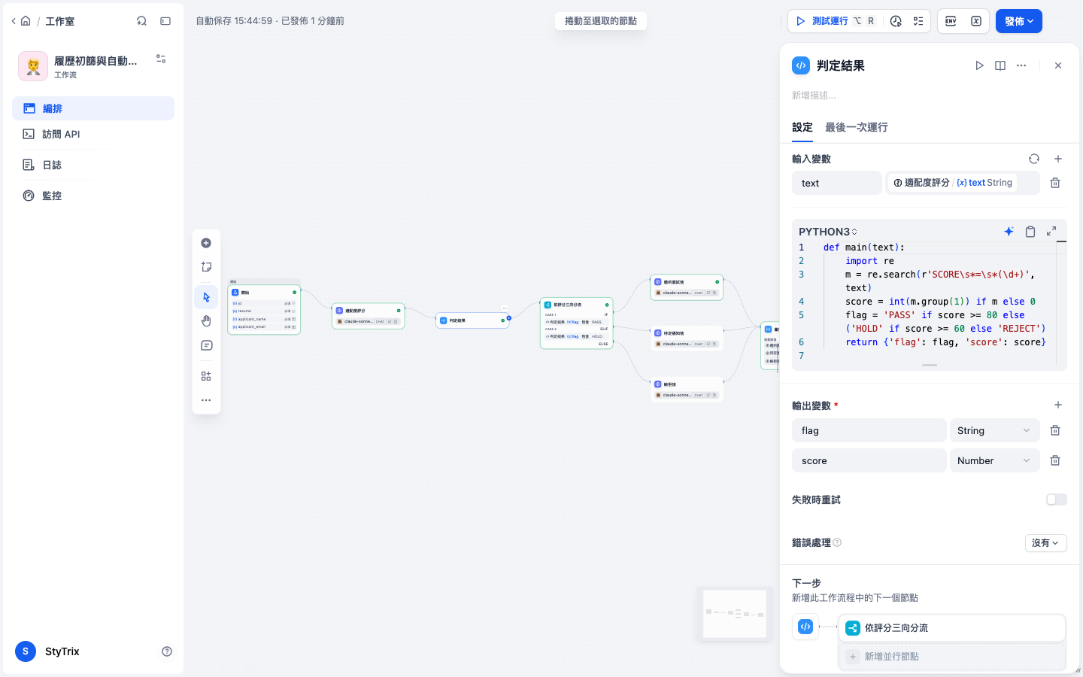Expand the code editor to fullscreen

[1051, 232]
